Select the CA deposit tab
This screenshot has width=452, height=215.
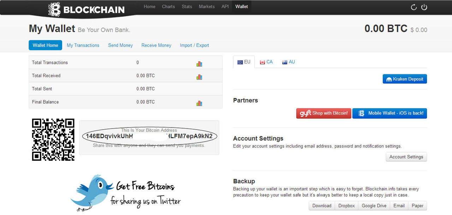tap(266, 62)
